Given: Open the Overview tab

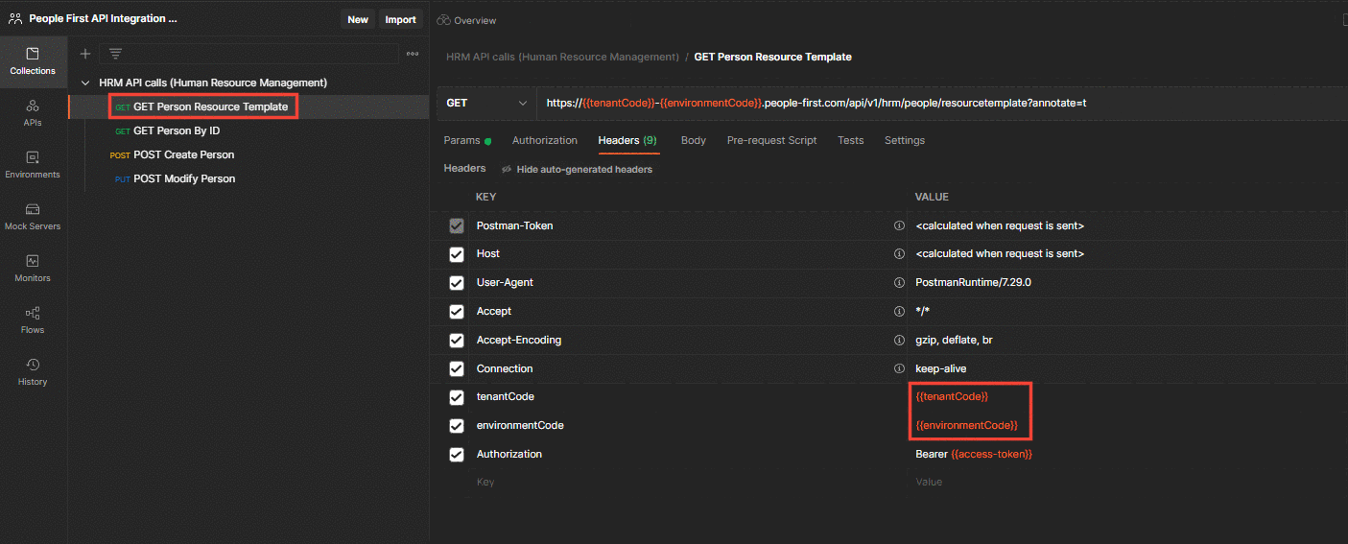Looking at the screenshot, I should click(x=467, y=20).
